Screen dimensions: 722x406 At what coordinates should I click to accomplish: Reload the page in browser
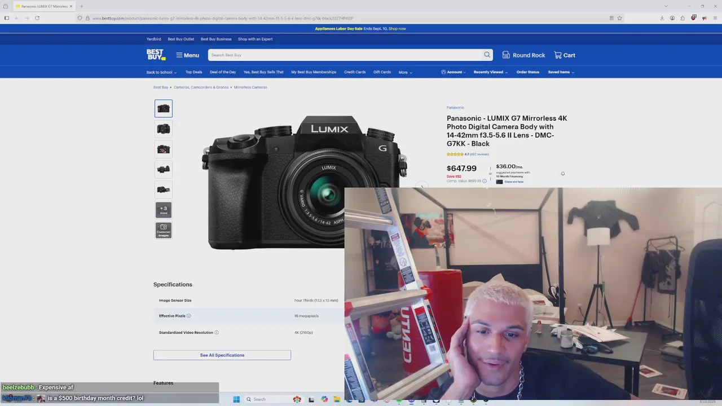coord(37,18)
